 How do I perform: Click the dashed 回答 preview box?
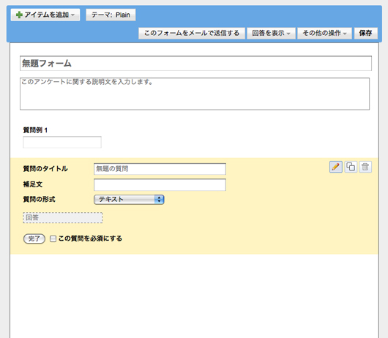[x=63, y=218]
